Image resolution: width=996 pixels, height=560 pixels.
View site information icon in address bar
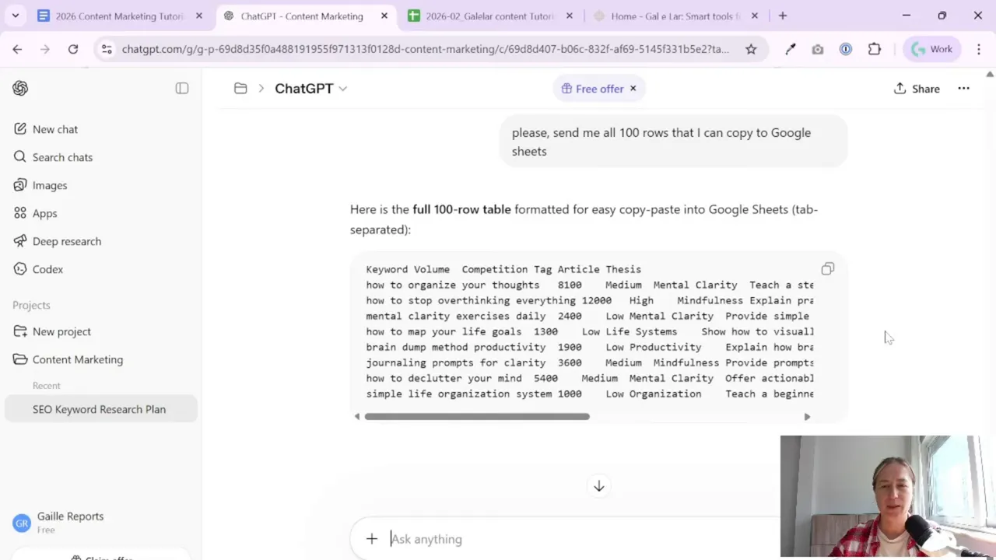pos(107,49)
